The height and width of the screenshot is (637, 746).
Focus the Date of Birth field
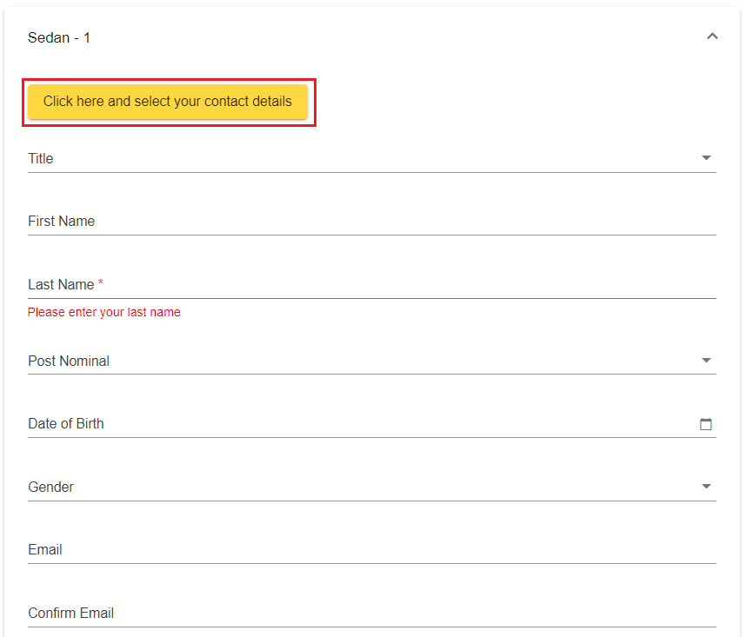tap(348, 424)
